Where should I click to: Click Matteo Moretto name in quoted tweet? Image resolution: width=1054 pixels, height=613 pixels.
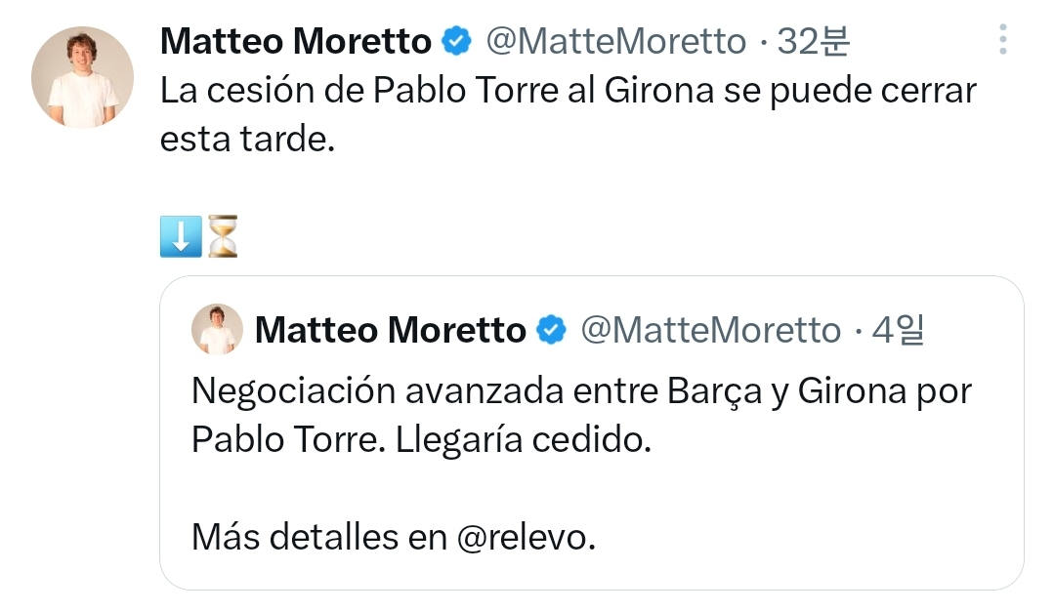tap(391, 330)
